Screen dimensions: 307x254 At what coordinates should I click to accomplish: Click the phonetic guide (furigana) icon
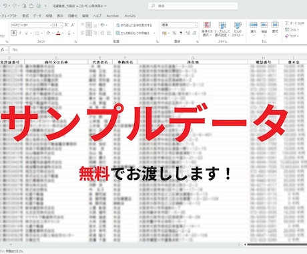[x=69, y=33]
